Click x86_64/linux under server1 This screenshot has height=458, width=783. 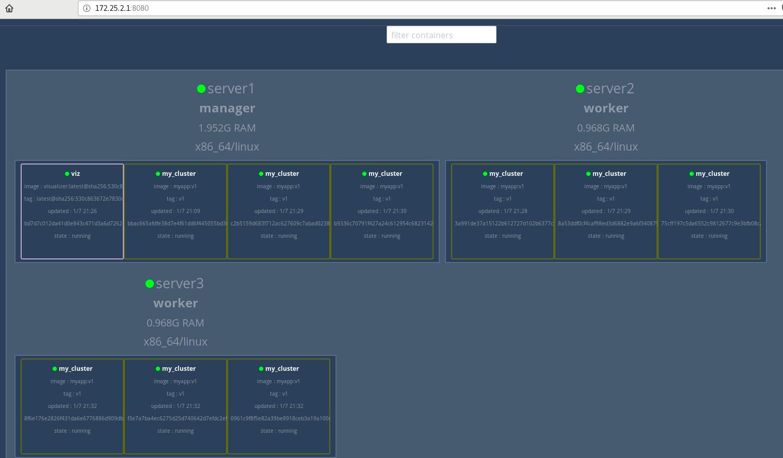click(x=227, y=147)
